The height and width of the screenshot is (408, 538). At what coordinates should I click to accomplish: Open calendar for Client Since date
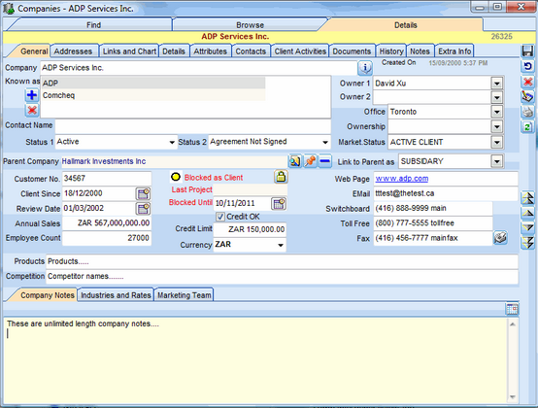tap(143, 193)
